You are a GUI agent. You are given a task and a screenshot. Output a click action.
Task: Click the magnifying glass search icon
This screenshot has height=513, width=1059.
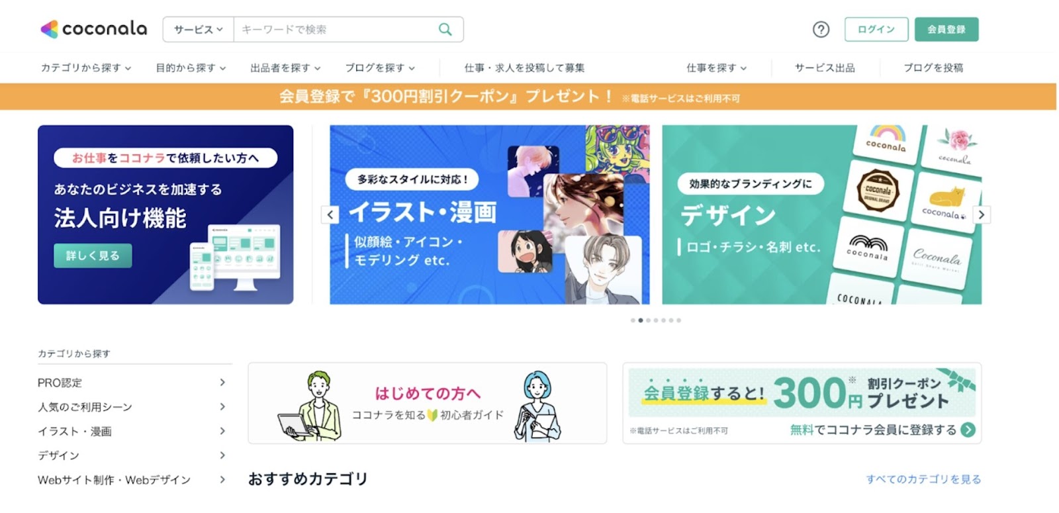pos(445,29)
